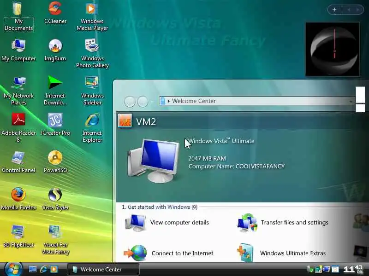369x276 pixels.
Task: Click the 2047 MB RAM text
Action: pyautogui.click(x=207, y=158)
